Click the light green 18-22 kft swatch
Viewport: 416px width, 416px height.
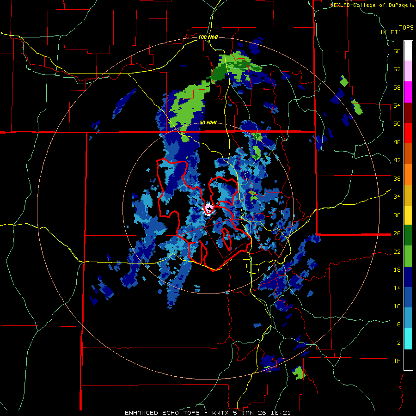click(408, 256)
